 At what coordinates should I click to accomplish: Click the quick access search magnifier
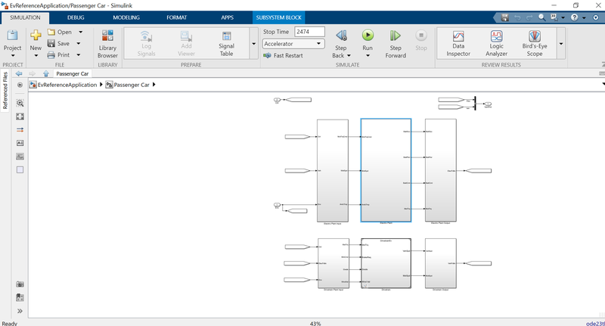(x=541, y=17)
